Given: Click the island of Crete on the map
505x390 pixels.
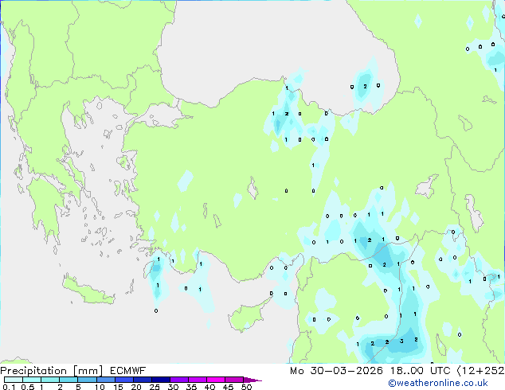Looking at the screenshot, I should tap(88, 291).
